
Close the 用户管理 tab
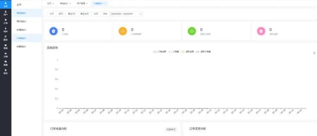[x=87, y=4]
